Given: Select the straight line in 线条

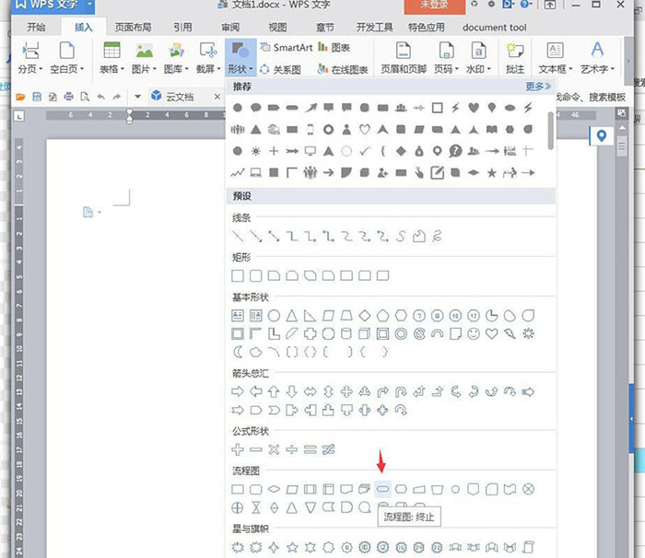Looking at the screenshot, I should click(238, 236).
